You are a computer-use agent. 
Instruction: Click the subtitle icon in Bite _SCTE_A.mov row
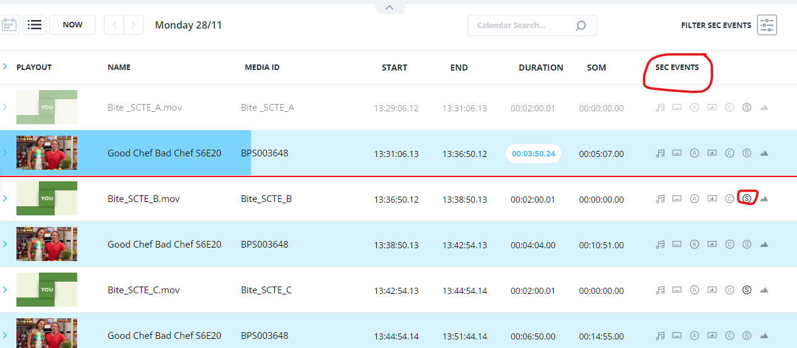coord(677,108)
